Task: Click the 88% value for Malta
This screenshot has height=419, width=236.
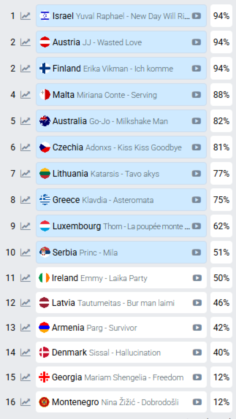Action: click(x=221, y=95)
